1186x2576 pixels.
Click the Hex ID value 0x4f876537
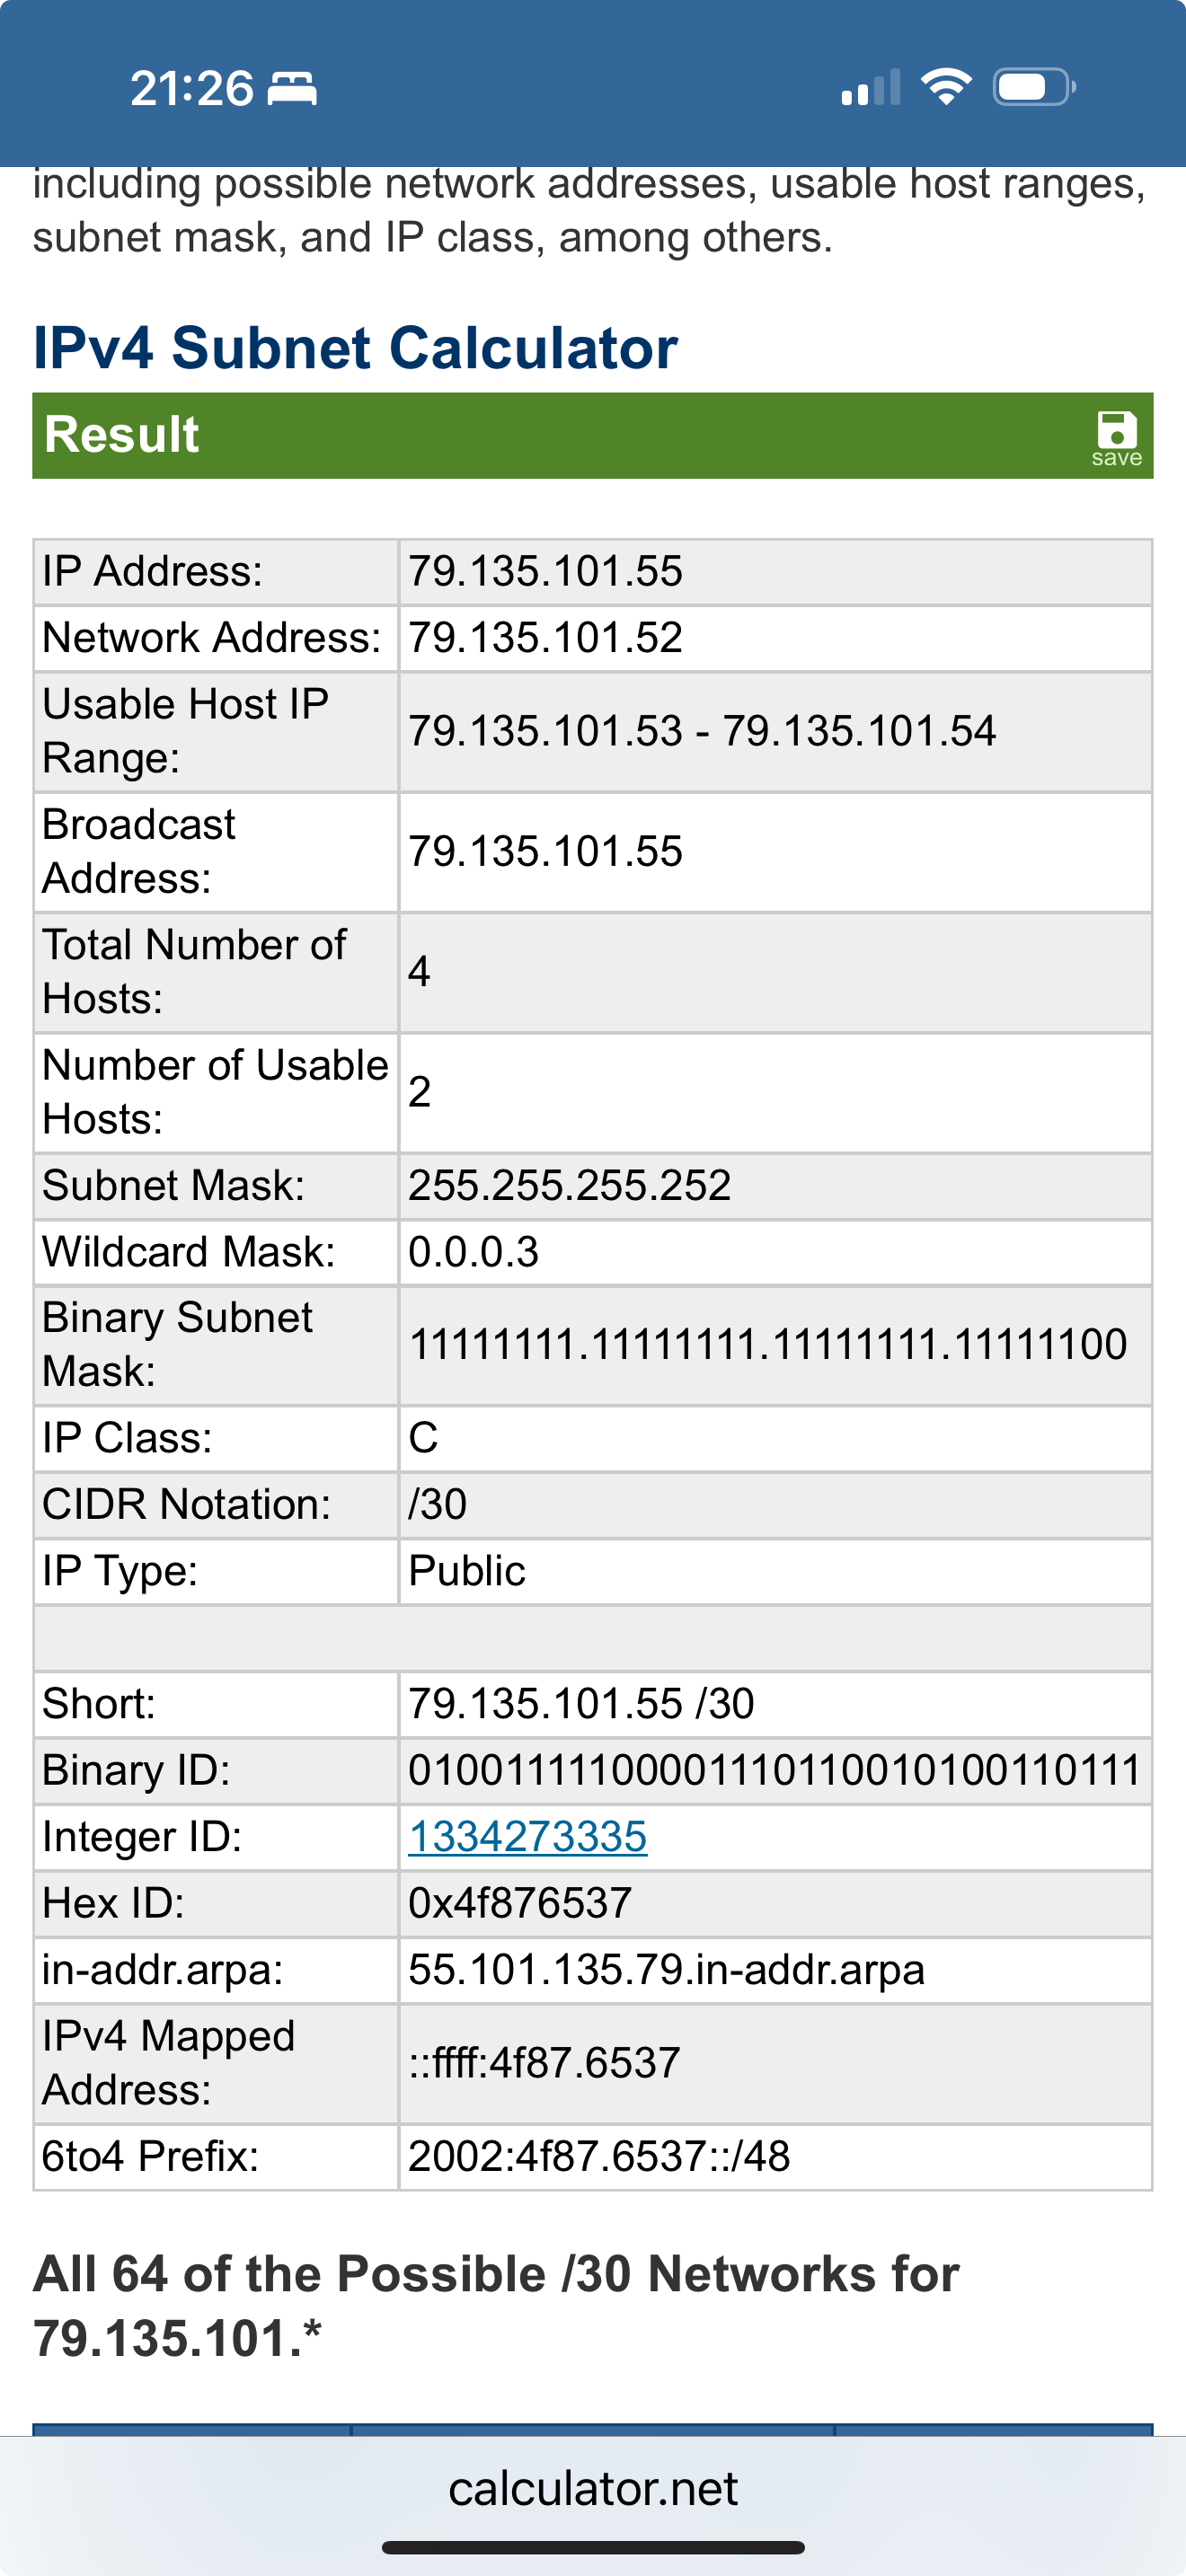coord(519,1903)
